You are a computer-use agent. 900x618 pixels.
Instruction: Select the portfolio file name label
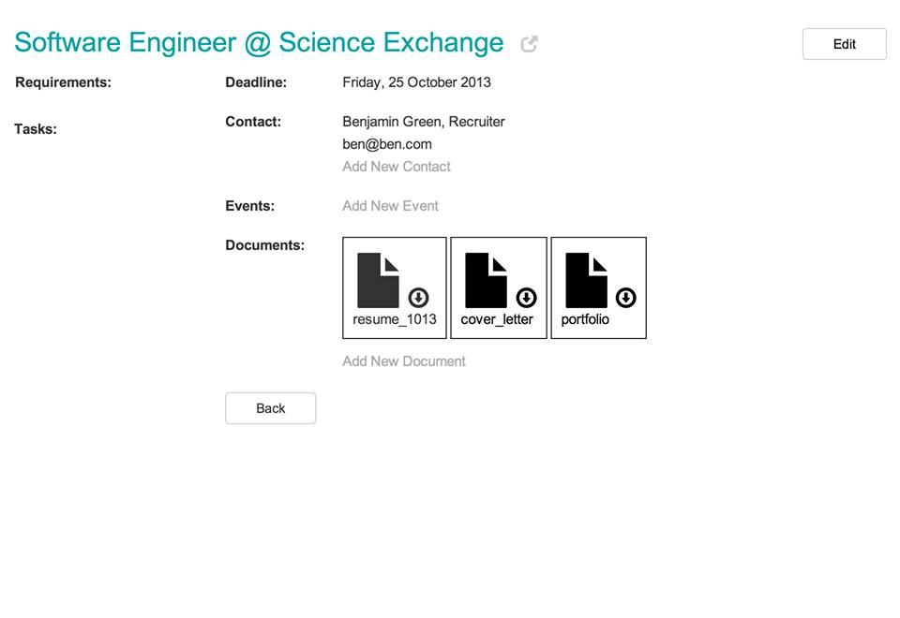pyautogui.click(x=585, y=319)
